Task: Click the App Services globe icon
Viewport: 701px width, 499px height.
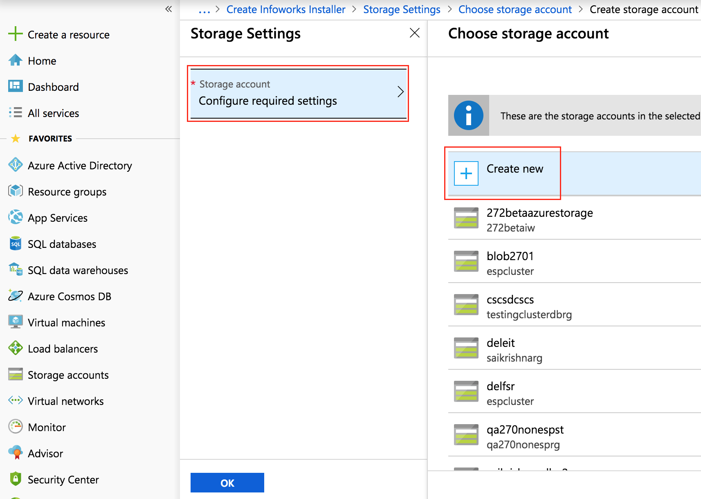Action: (x=16, y=217)
